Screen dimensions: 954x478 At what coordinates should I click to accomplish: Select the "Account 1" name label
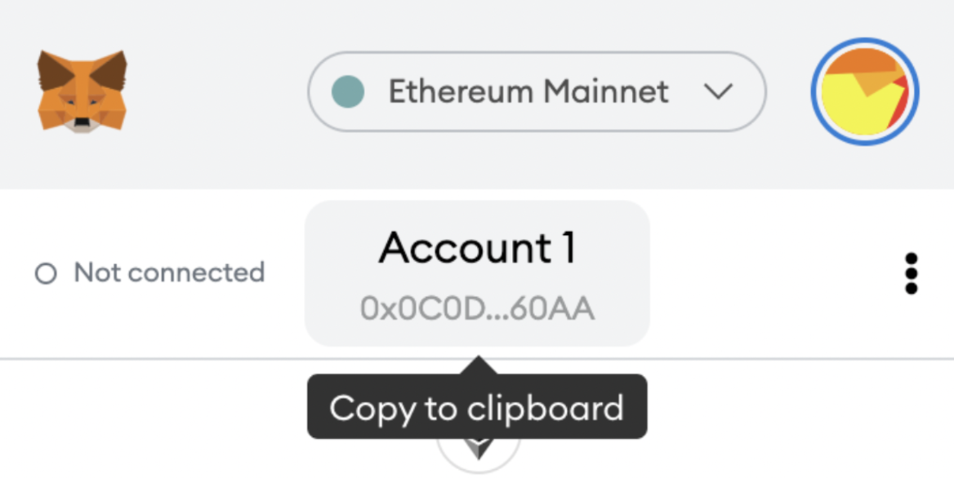477,248
